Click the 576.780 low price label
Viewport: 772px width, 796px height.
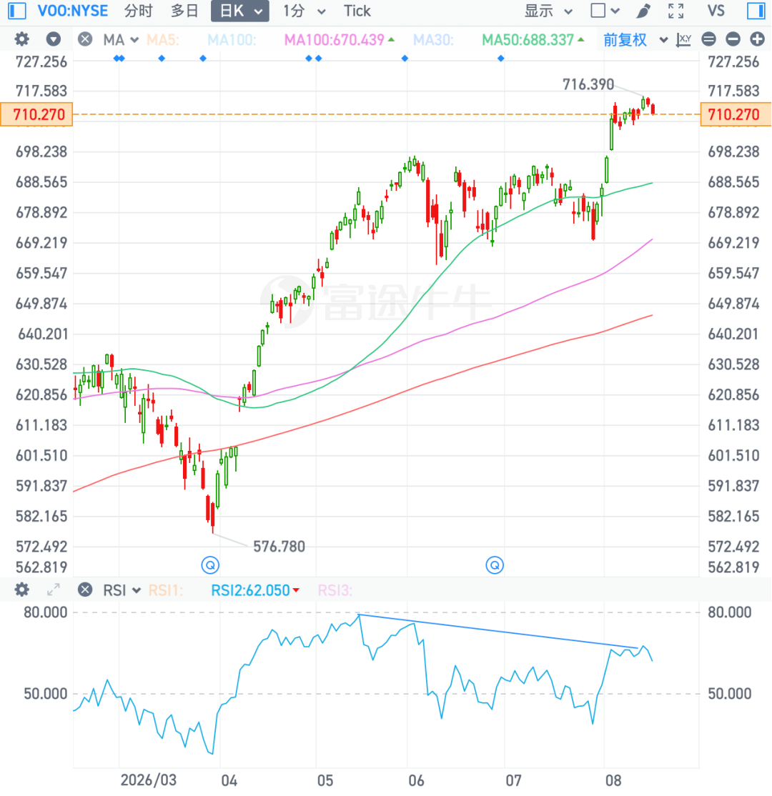click(x=279, y=547)
